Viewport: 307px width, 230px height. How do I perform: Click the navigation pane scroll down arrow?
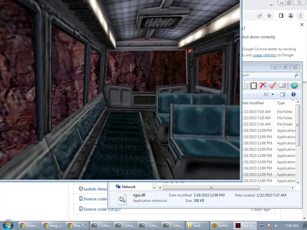154,188
